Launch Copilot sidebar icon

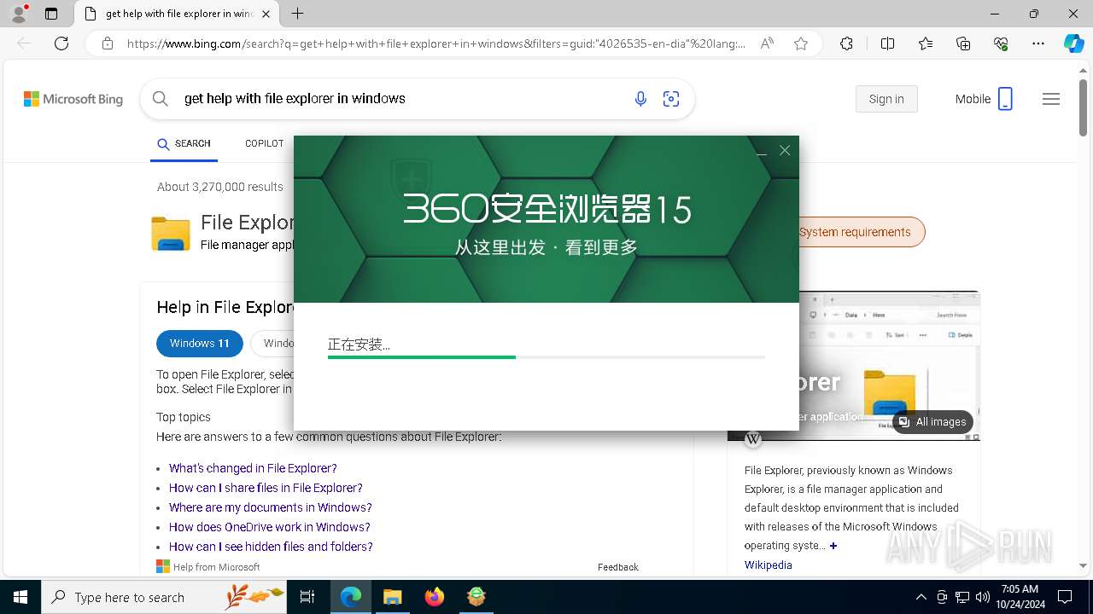1073,43
